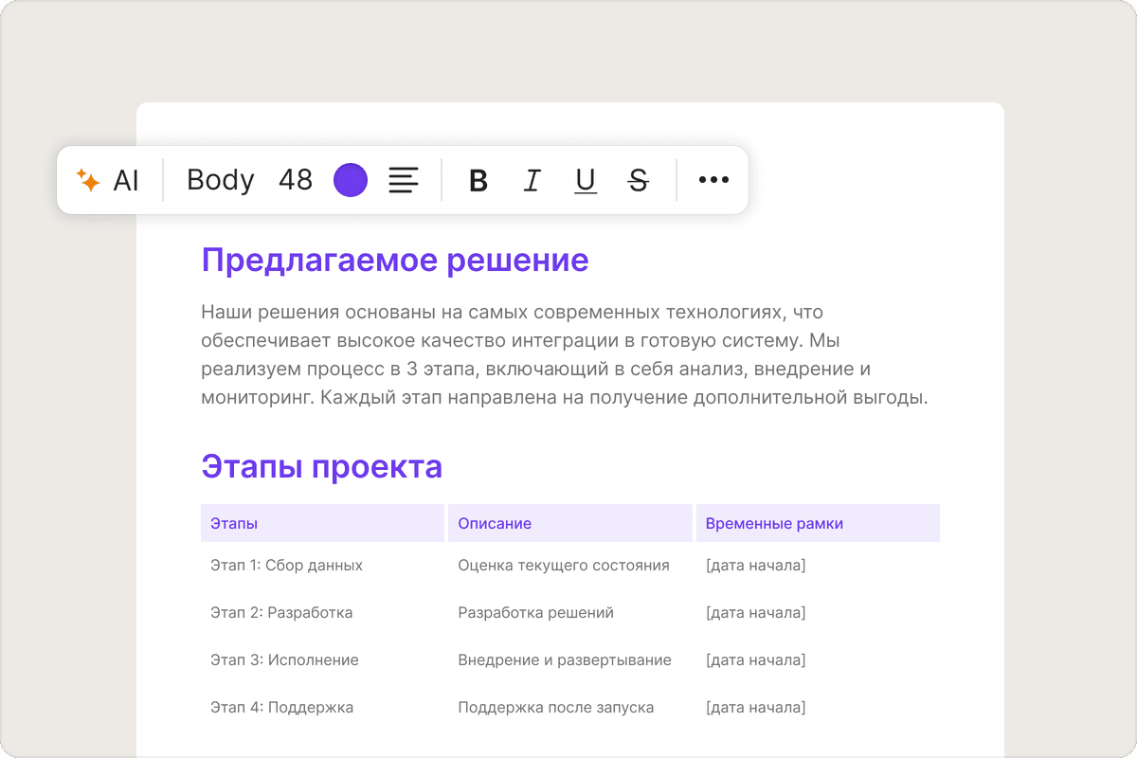The image size is (1137, 758).
Task: Open more formatting options via the ellipsis icon
Action: [x=713, y=180]
